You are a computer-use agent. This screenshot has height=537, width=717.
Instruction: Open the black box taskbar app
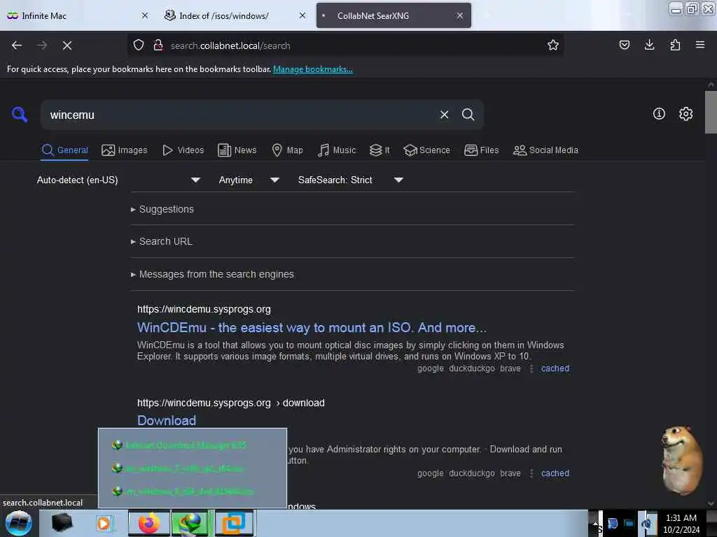[x=62, y=523]
